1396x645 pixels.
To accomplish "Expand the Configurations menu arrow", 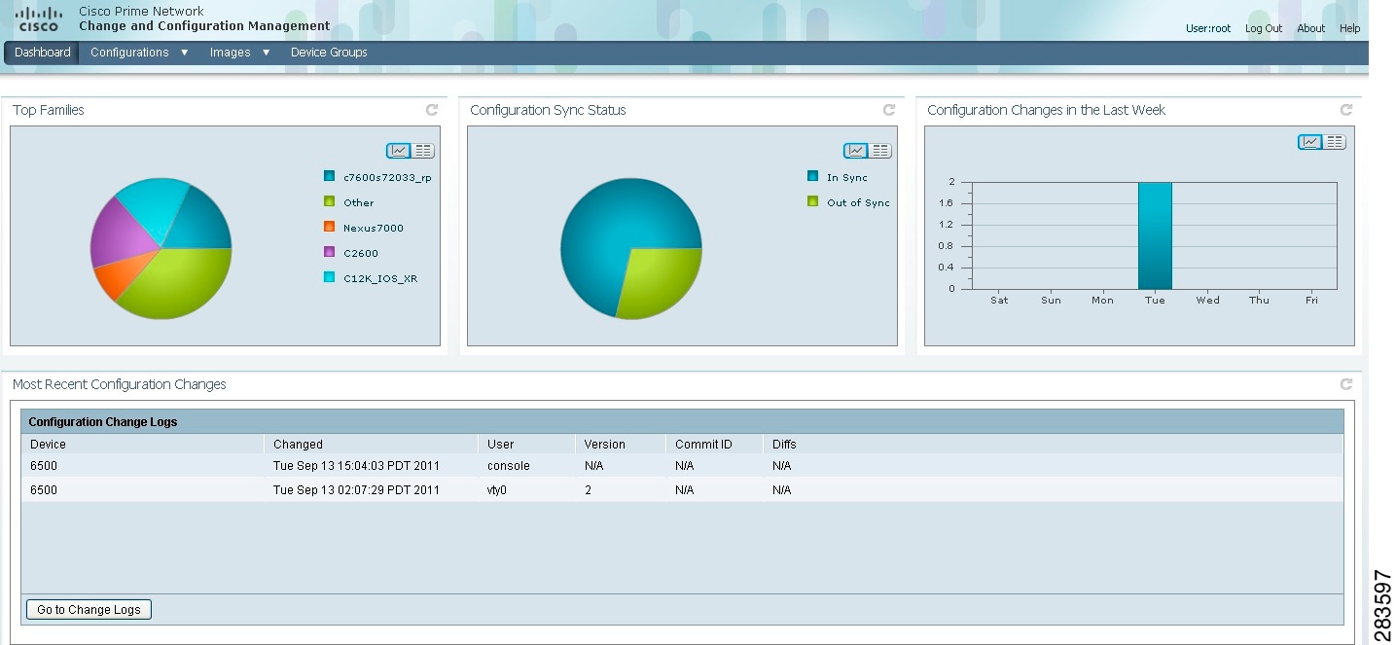I will tap(183, 52).
